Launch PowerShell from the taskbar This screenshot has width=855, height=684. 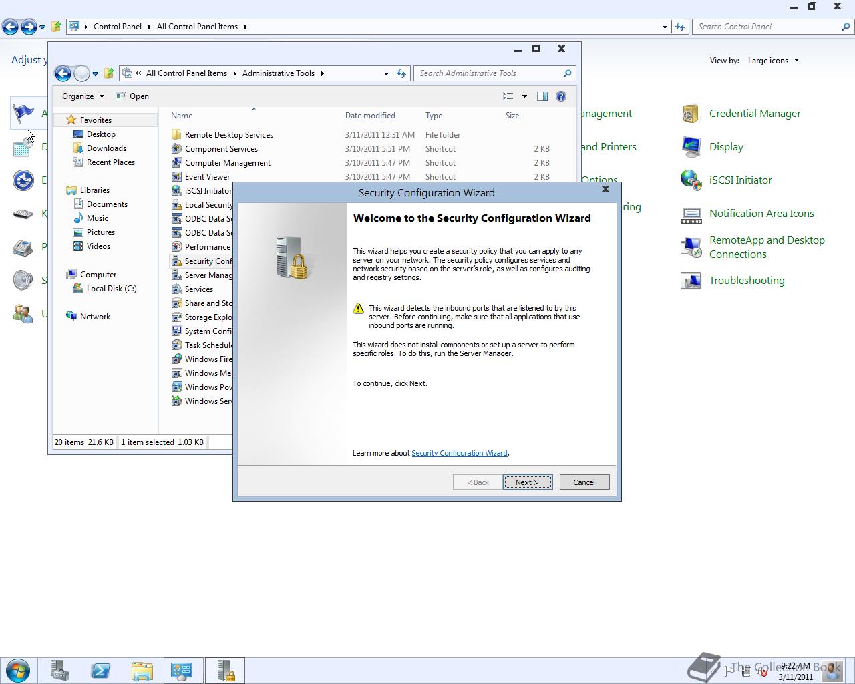pos(101,670)
